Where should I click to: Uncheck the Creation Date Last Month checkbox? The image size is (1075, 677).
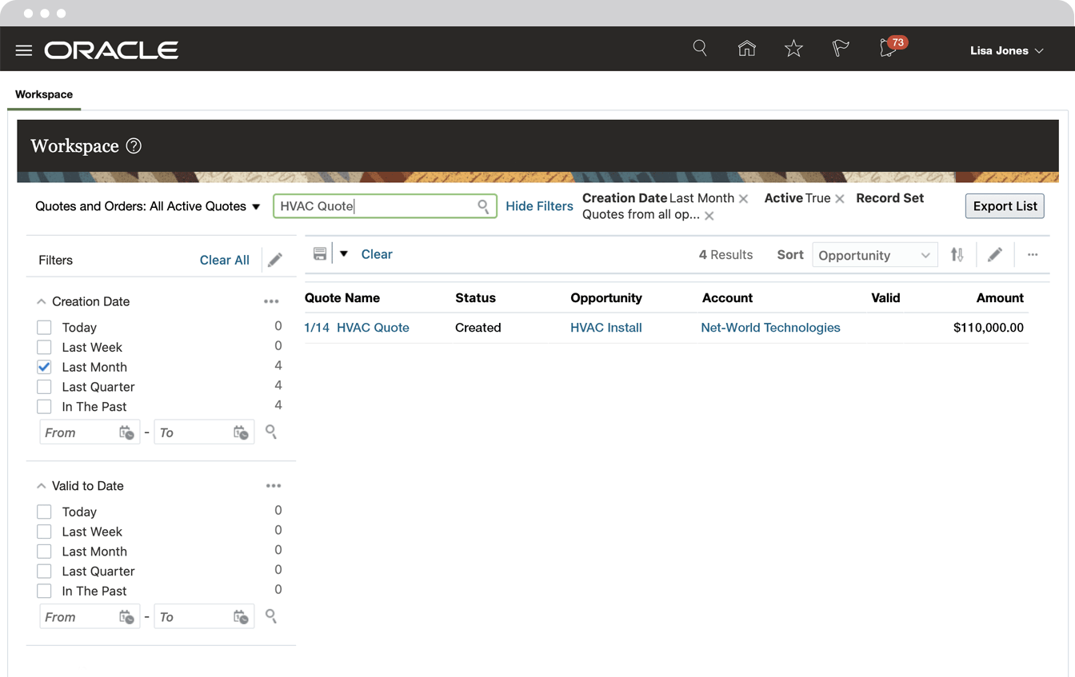click(44, 367)
